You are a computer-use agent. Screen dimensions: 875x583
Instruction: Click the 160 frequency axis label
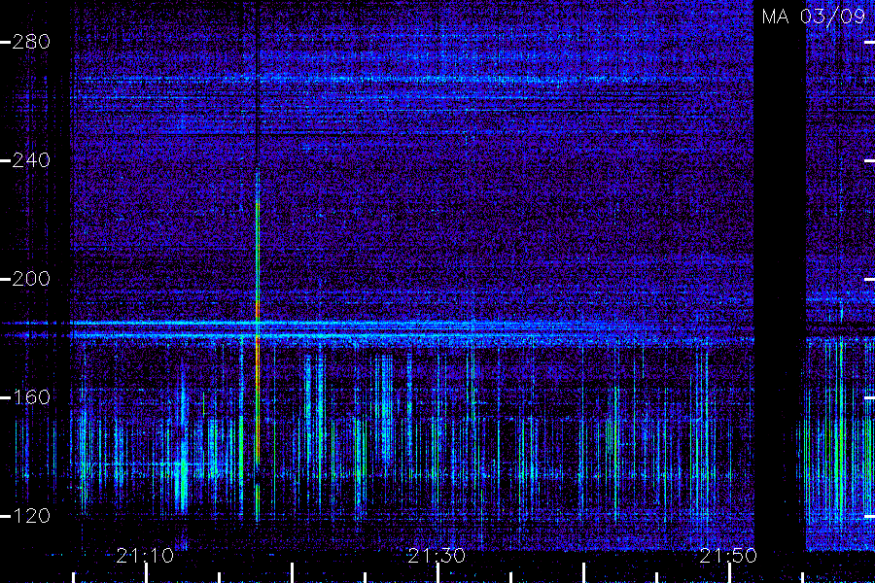[31, 397]
